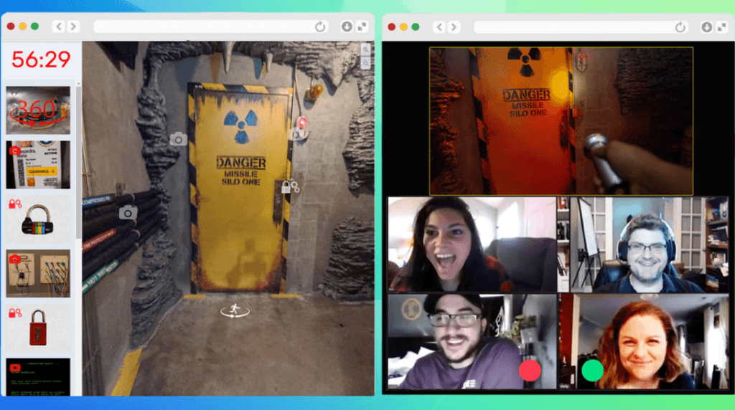The image size is (735, 410).
Task: Click lock-key icon above colored padlock
Action: tap(15, 204)
